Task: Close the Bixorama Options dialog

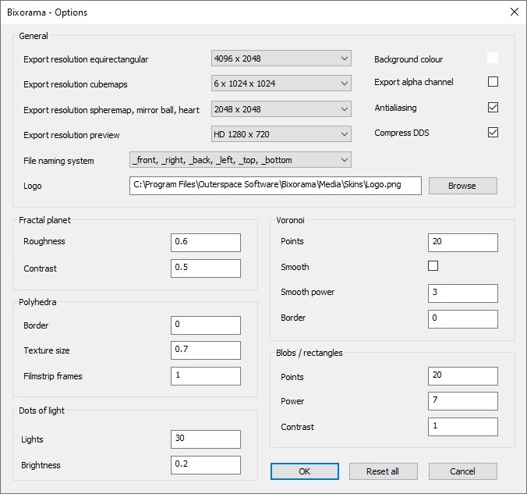Action: 514,12
